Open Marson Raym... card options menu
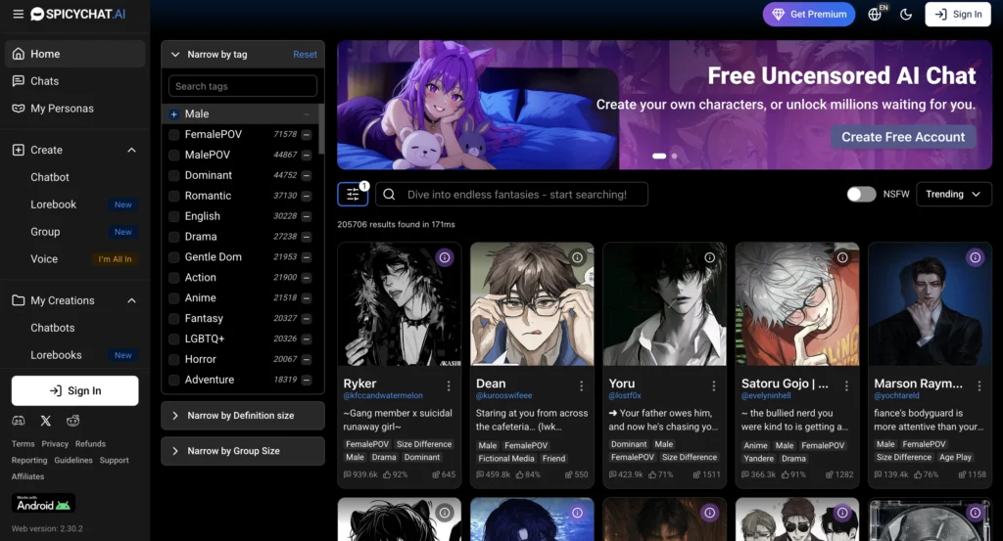 (979, 385)
